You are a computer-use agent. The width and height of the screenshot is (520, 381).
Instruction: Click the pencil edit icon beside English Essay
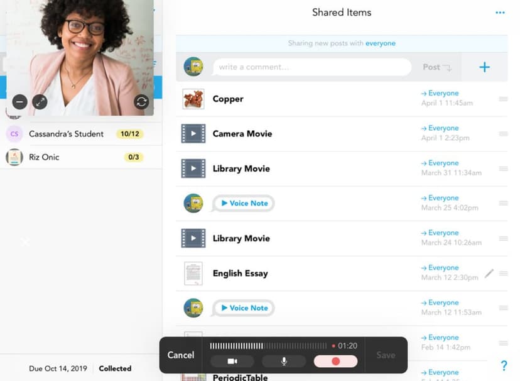pyautogui.click(x=489, y=273)
